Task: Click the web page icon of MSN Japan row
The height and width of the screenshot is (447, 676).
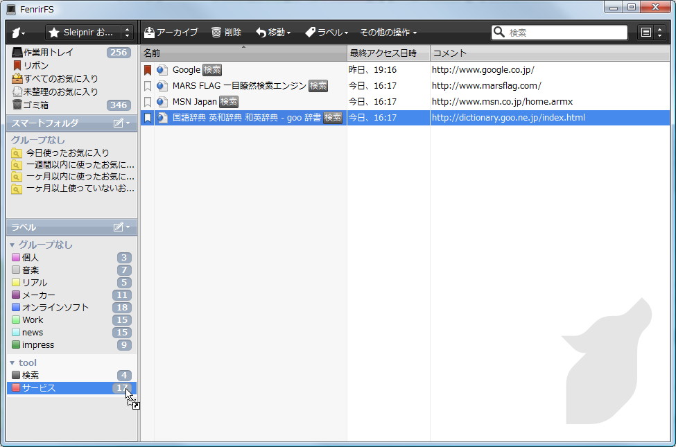Action: tap(162, 102)
